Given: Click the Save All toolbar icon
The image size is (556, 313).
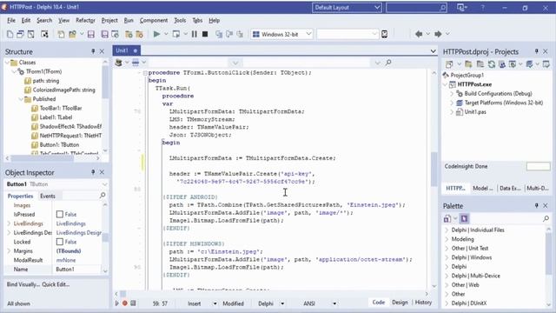Looking at the screenshot, I should click(104, 34).
